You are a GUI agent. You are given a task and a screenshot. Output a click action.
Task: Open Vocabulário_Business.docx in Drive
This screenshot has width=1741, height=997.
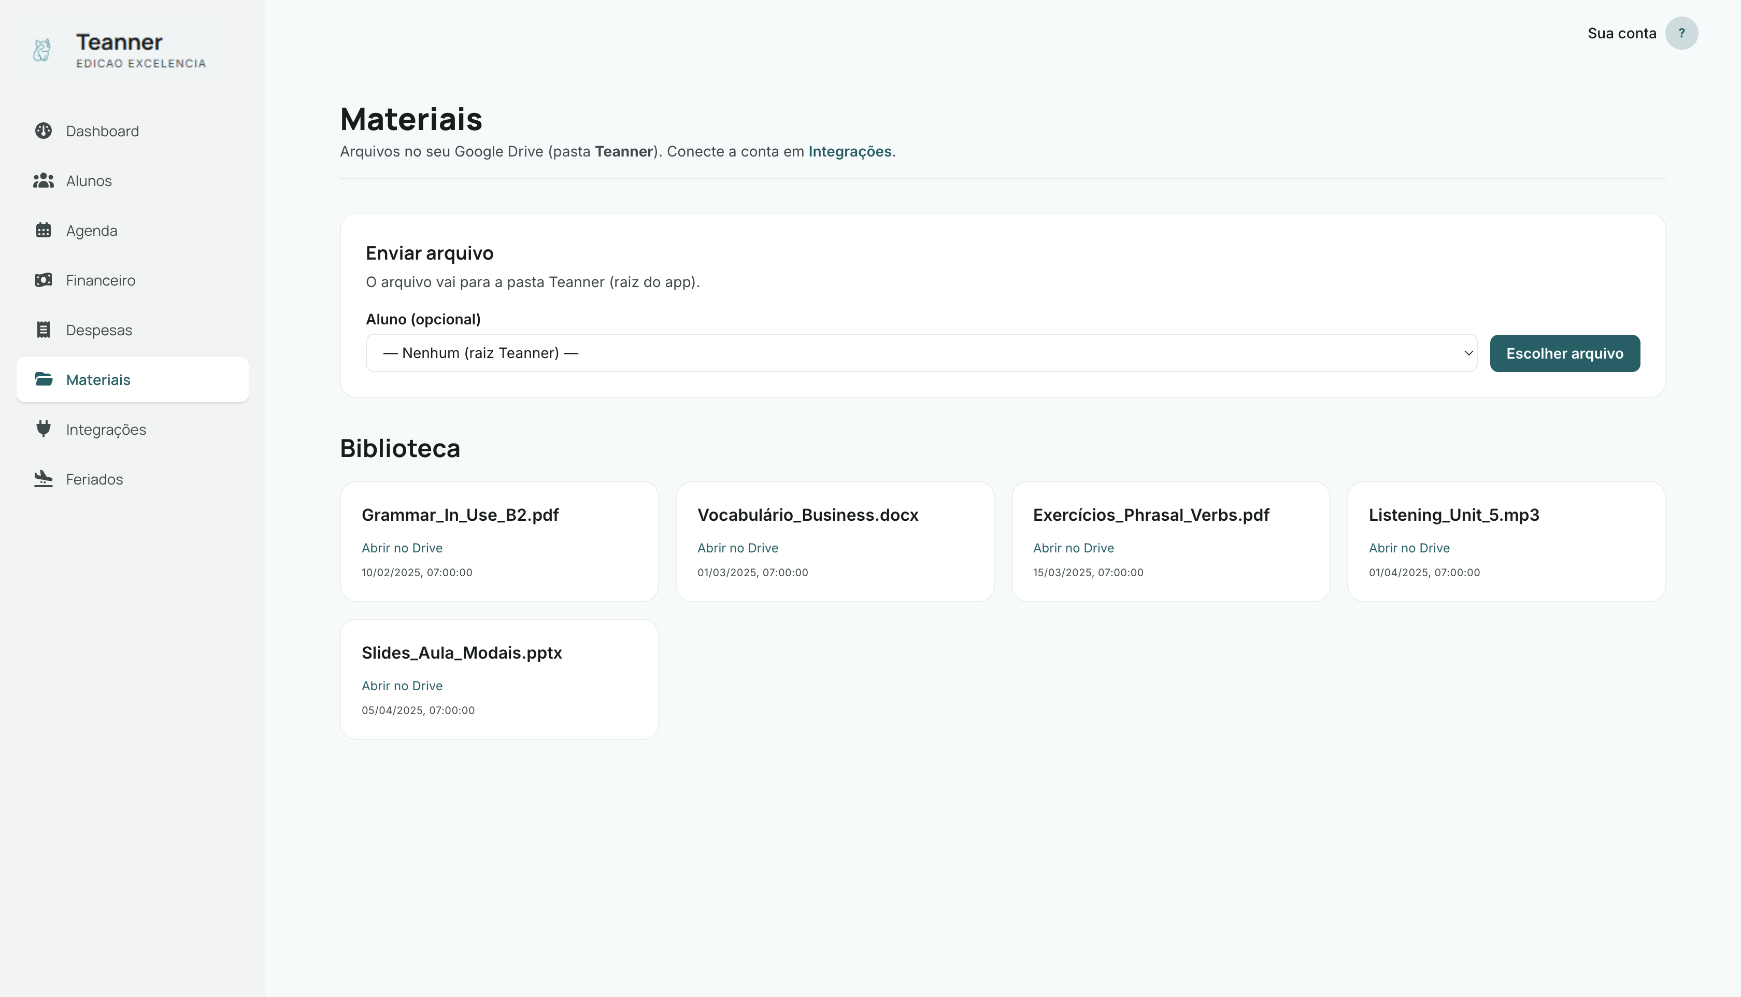pos(737,548)
